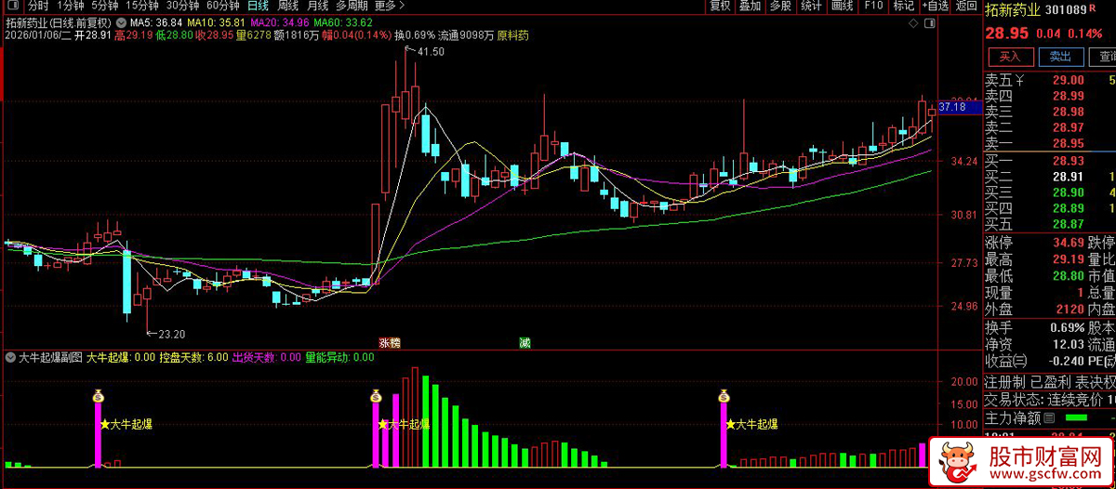Select the 买一 price 28.93 row
Screen dimensions: 1116x489
1049,161
